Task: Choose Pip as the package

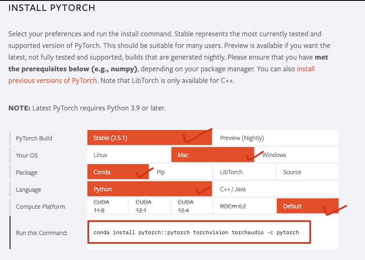Action: click(x=181, y=172)
